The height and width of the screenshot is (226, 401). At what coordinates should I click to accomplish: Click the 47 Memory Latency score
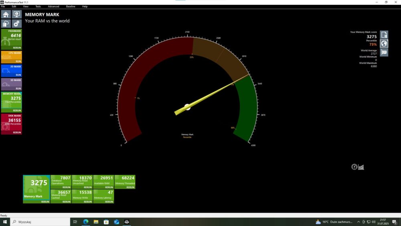click(x=110, y=192)
